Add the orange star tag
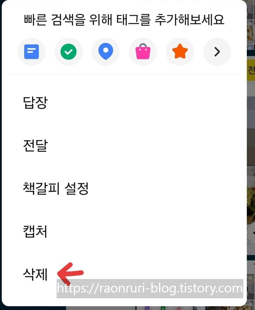Screen dimensions: 255x310 (x=180, y=52)
